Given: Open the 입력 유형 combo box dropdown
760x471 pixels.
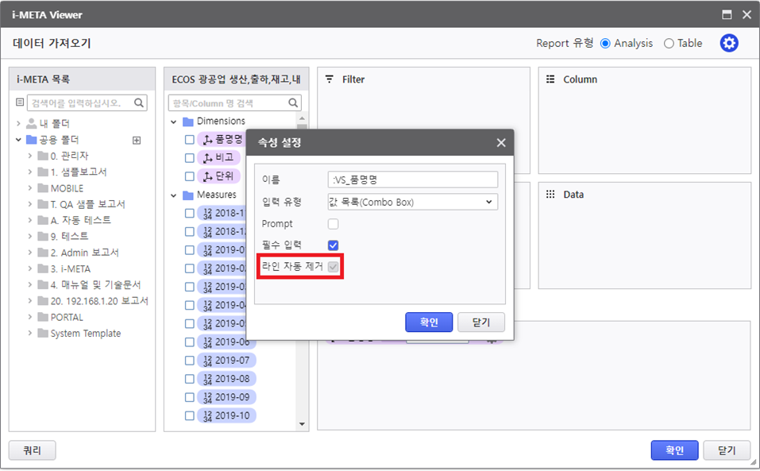Looking at the screenshot, I should (x=412, y=202).
